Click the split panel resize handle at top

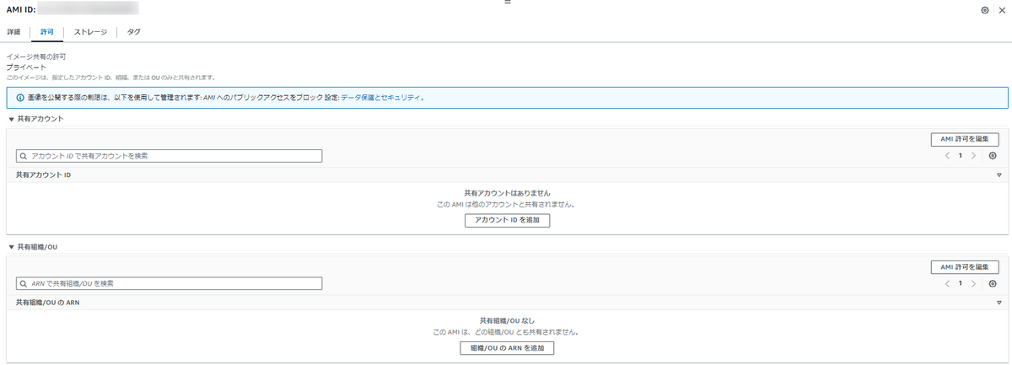click(507, 3)
